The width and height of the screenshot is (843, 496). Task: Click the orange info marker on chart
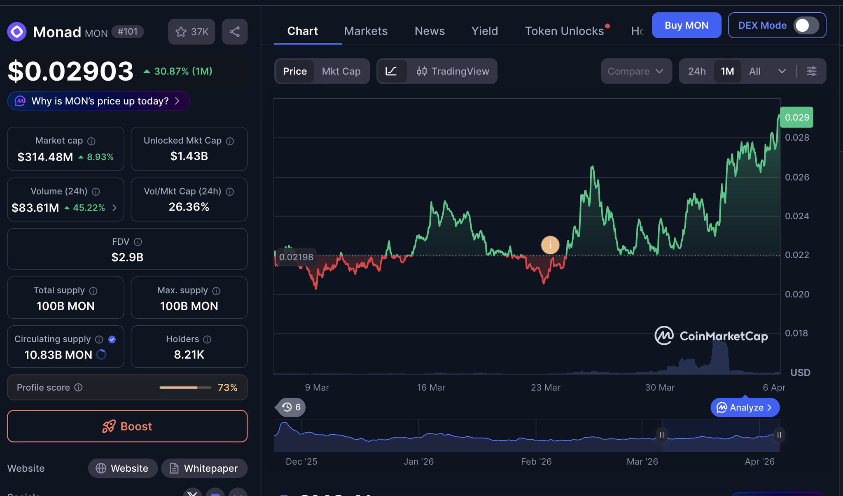(550, 245)
